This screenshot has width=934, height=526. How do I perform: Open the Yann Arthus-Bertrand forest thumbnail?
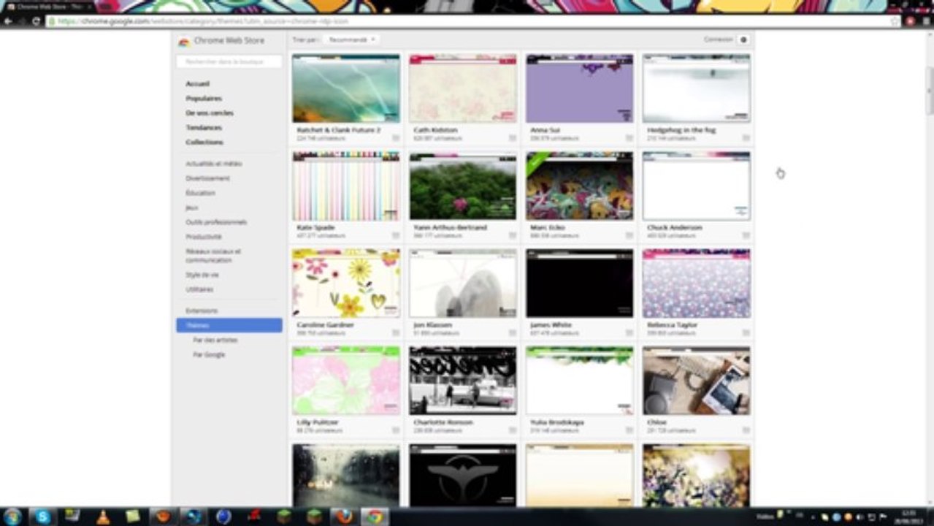pos(462,186)
